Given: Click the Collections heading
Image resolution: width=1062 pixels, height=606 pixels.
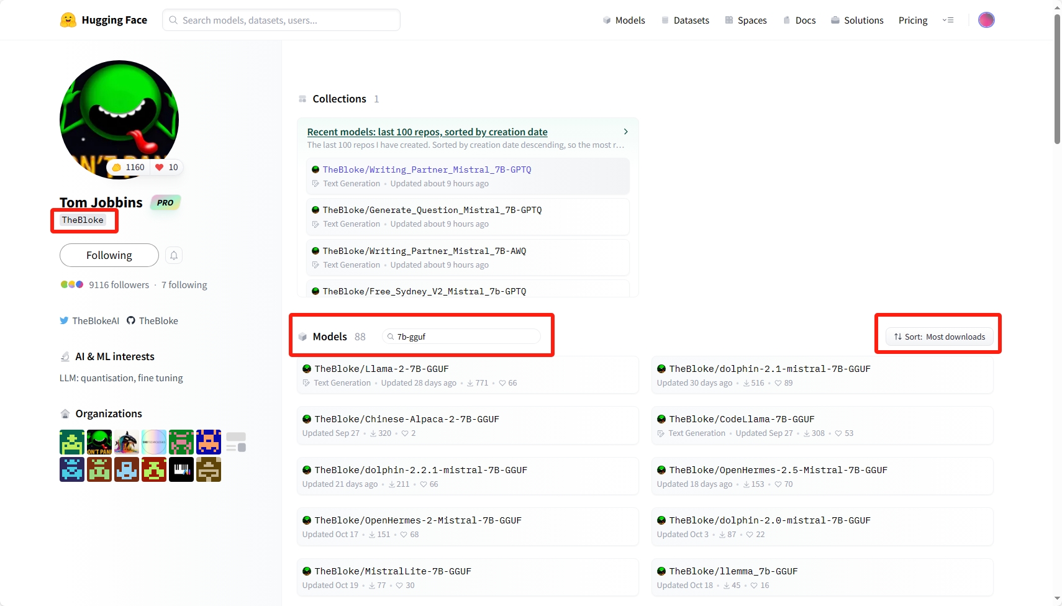Looking at the screenshot, I should (339, 99).
